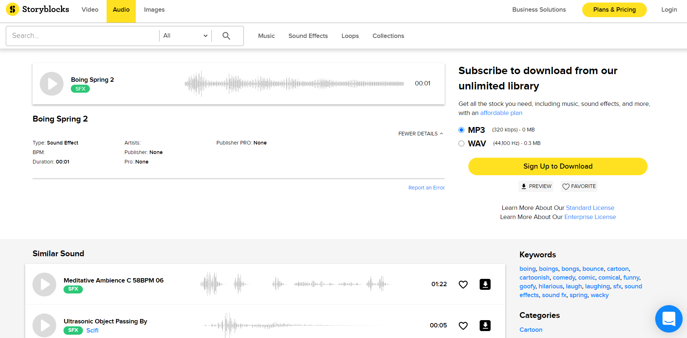Go to the Music section
This screenshot has width=687, height=338.
(x=266, y=36)
